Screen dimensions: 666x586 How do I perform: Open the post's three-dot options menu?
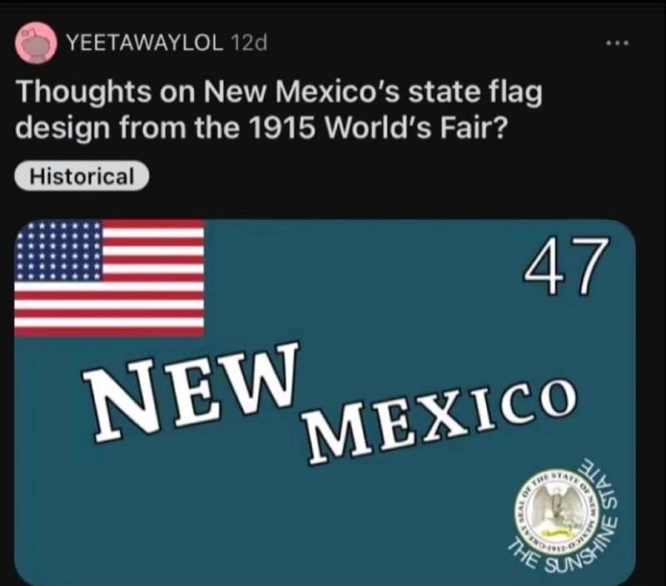click(618, 43)
